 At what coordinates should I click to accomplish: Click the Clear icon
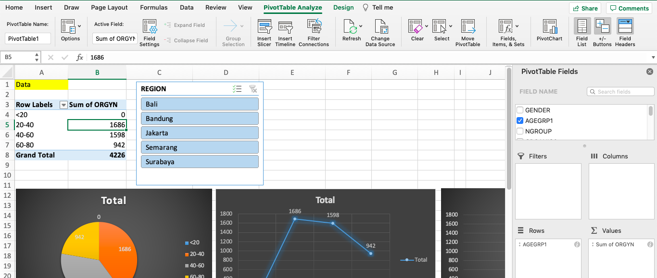pyautogui.click(x=415, y=26)
